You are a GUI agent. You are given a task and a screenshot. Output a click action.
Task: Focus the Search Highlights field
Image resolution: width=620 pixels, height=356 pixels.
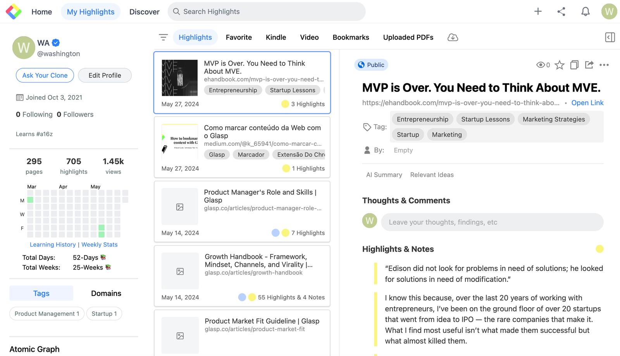tap(267, 12)
